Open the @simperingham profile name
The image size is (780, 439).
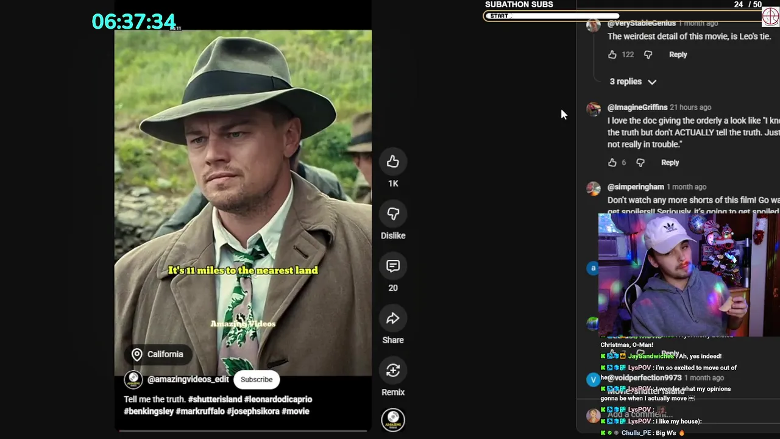pyautogui.click(x=636, y=187)
